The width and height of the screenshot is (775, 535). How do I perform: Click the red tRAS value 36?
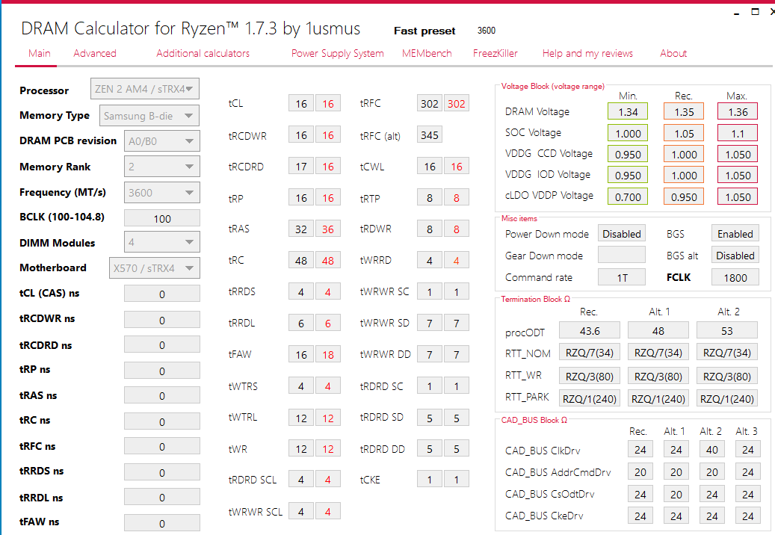point(327,229)
